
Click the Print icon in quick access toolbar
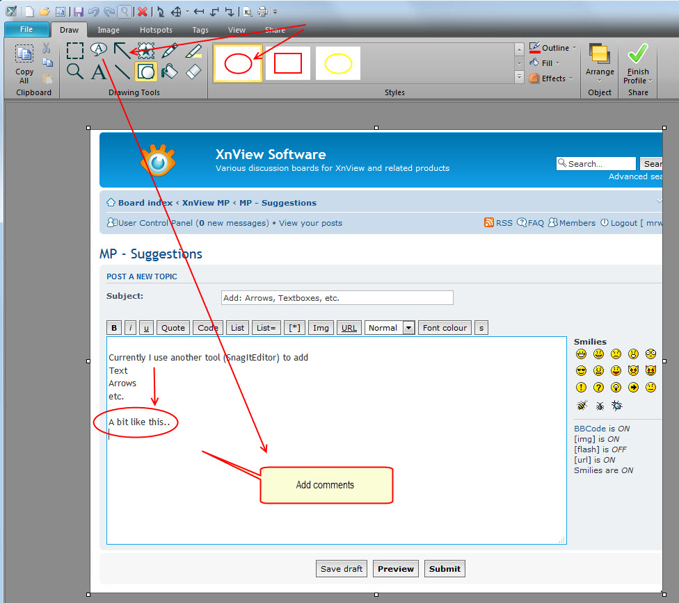[x=262, y=12]
